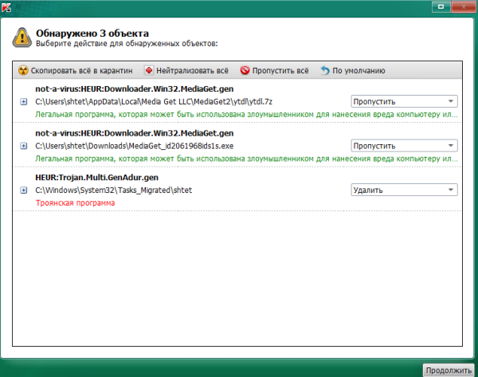Close the Kaspersky window
This screenshot has height=377, width=478.
coord(464,6)
